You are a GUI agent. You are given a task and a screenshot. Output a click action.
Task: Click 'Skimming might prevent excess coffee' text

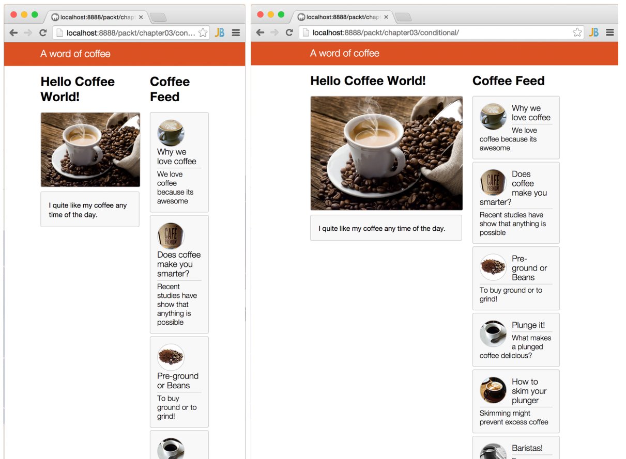point(514,418)
